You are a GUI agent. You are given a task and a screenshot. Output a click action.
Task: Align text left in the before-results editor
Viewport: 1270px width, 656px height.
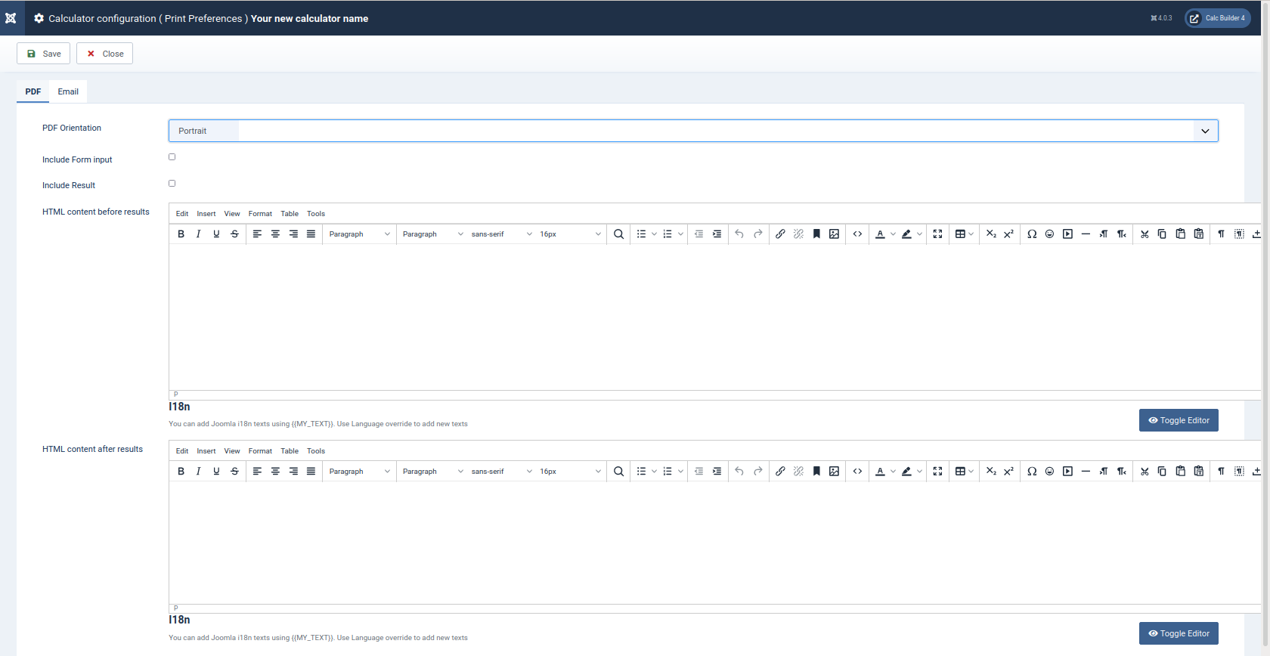pyautogui.click(x=257, y=234)
